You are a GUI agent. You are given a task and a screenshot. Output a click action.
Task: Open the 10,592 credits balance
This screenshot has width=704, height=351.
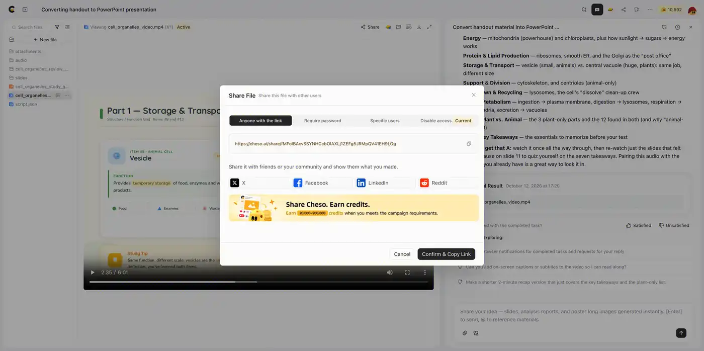pos(671,10)
